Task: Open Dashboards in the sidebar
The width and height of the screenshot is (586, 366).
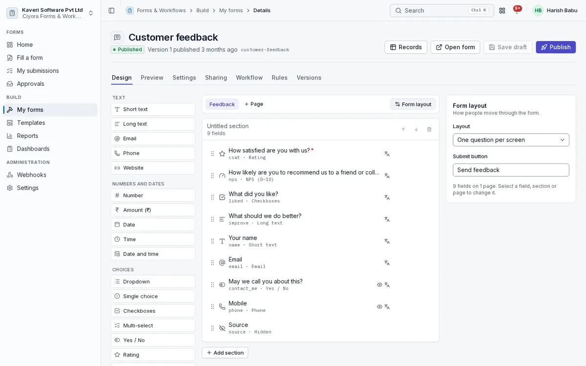Action: click(50, 149)
